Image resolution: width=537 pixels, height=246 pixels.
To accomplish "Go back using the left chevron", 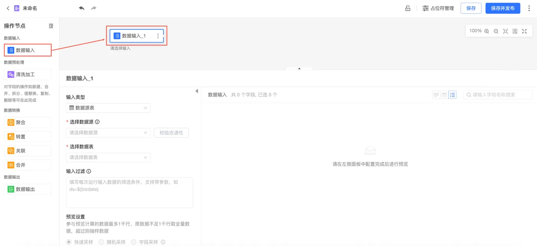I will click(8, 8).
